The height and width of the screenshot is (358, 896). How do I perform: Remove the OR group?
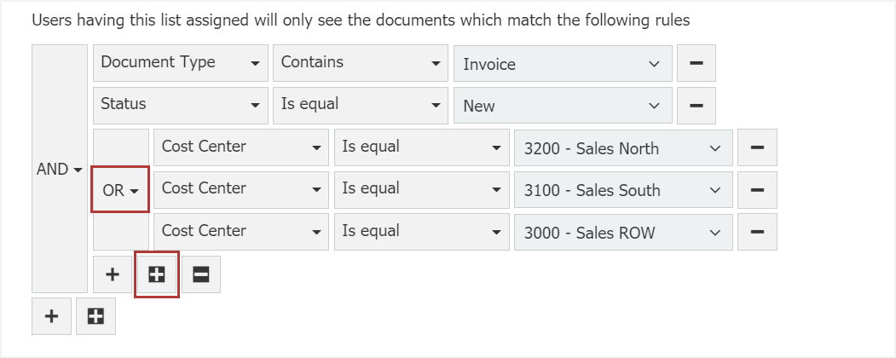[201, 274]
